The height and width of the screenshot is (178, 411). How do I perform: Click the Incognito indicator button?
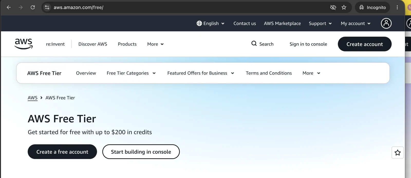tap(372, 7)
